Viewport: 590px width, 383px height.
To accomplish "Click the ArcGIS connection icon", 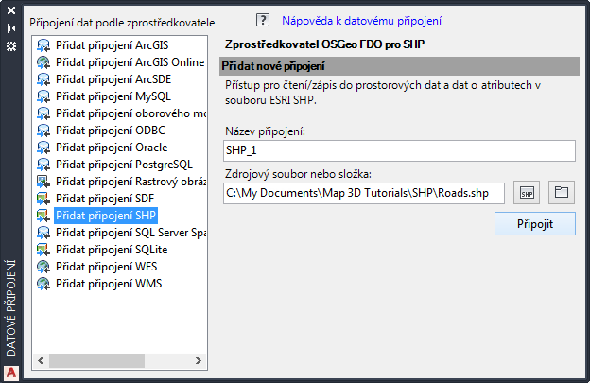I will coord(43,45).
